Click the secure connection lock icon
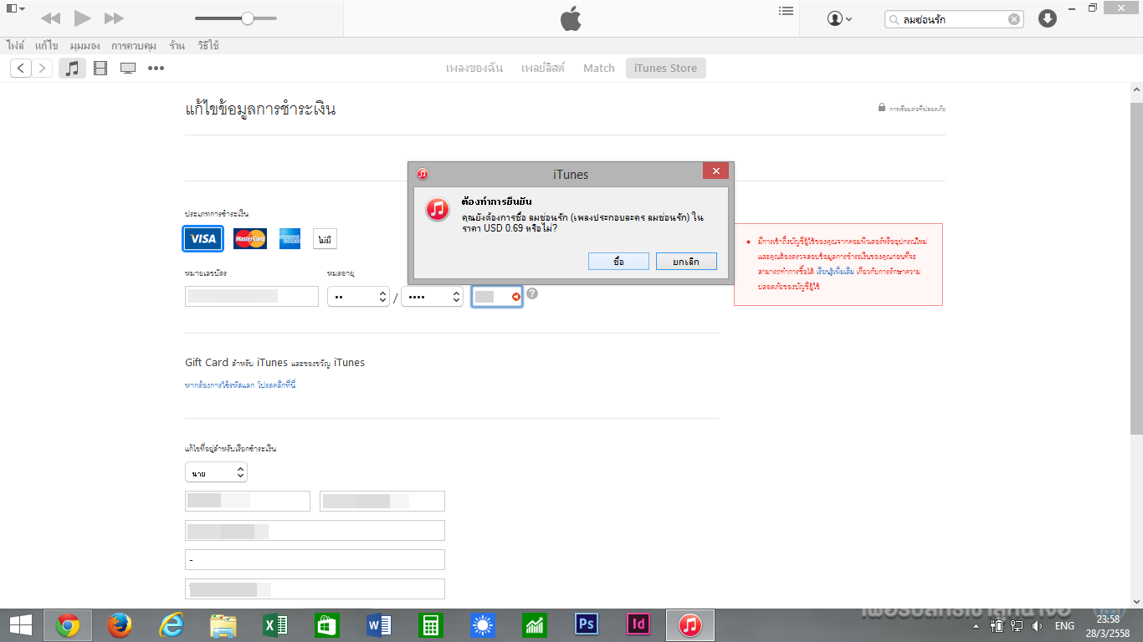The width and height of the screenshot is (1143, 642). 881,108
